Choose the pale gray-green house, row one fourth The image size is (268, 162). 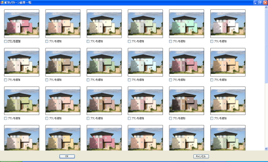(x=146, y=24)
